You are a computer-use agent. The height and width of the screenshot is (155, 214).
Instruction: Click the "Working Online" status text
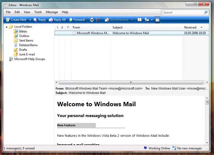coord(159,149)
